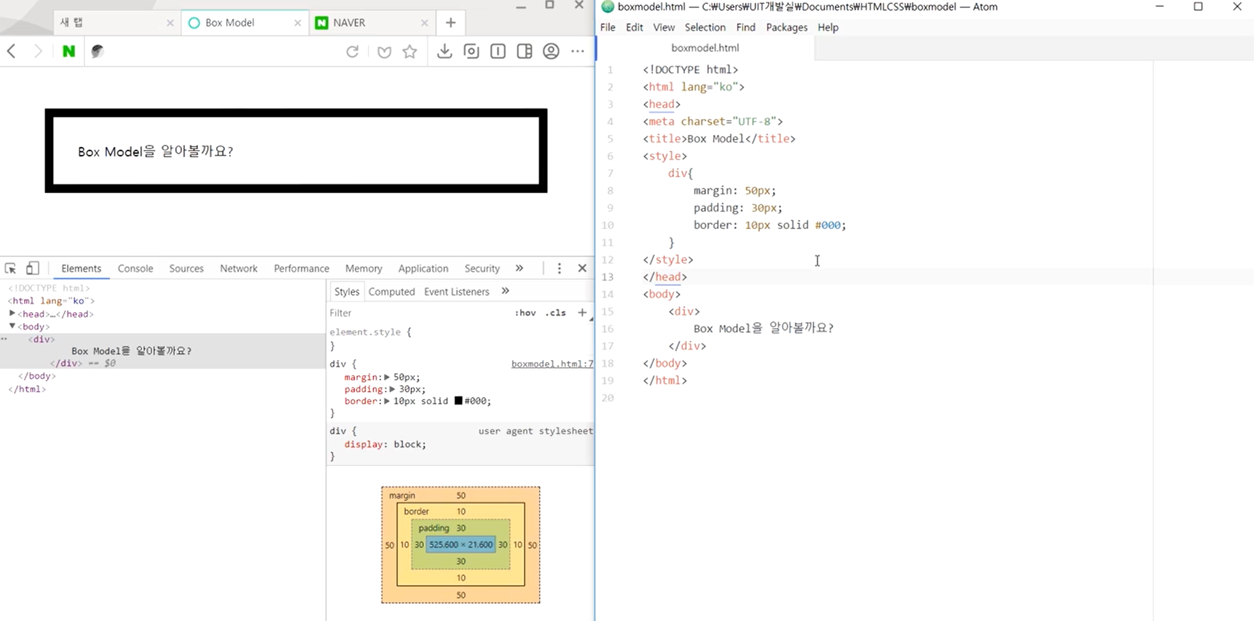1254x621 pixels.
Task: Click the NAVER home icon in toolbar
Action: click(69, 51)
